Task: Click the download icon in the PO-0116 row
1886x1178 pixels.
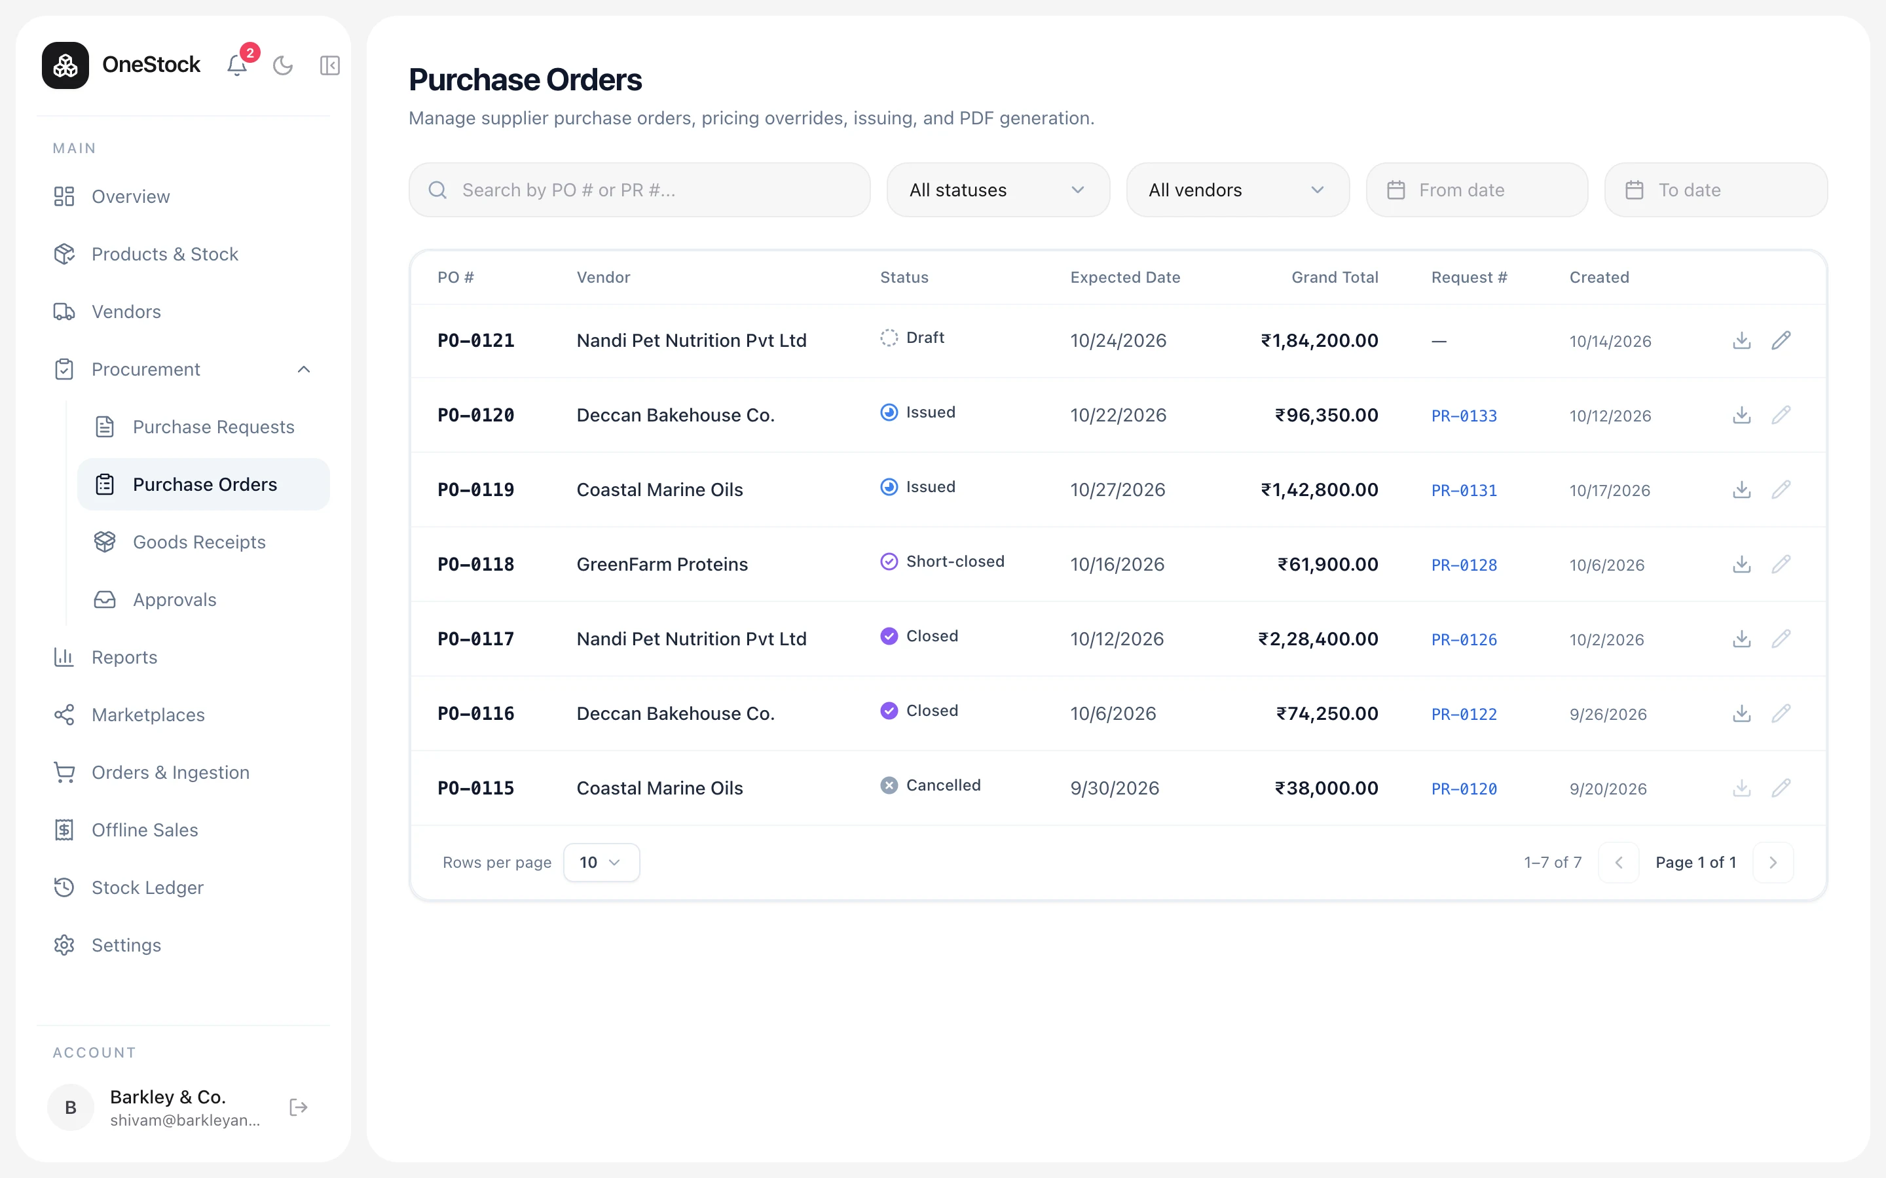Action: click(1742, 713)
